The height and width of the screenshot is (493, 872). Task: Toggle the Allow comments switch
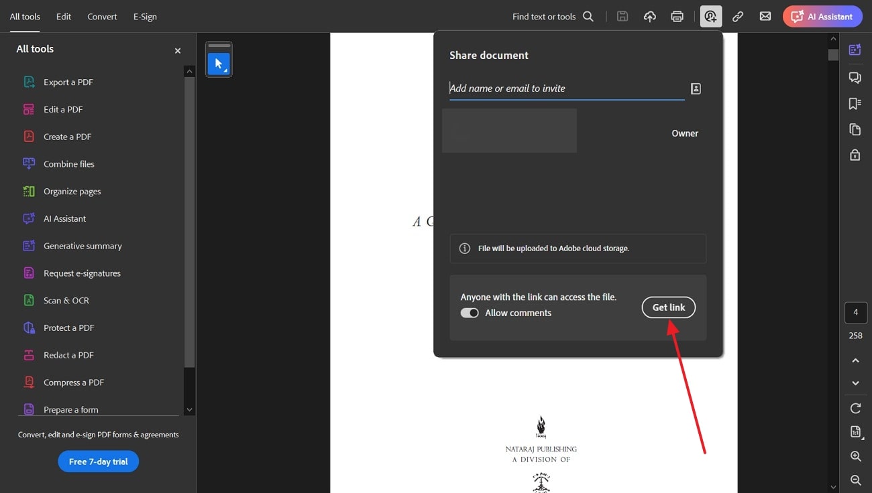470,313
